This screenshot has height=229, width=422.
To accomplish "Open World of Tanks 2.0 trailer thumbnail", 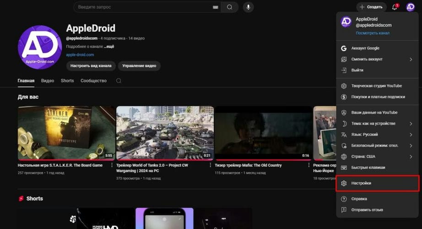I will (x=165, y=133).
